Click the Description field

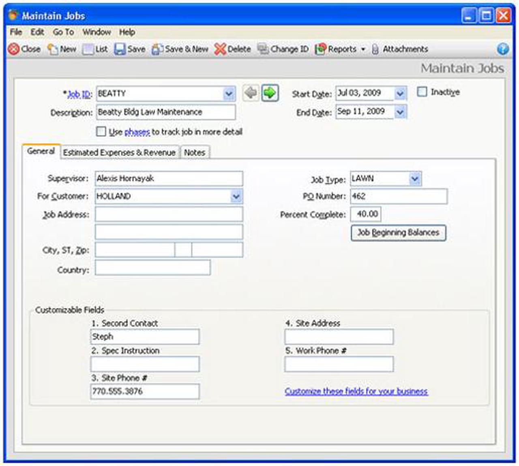pyautogui.click(x=165, y=112)
